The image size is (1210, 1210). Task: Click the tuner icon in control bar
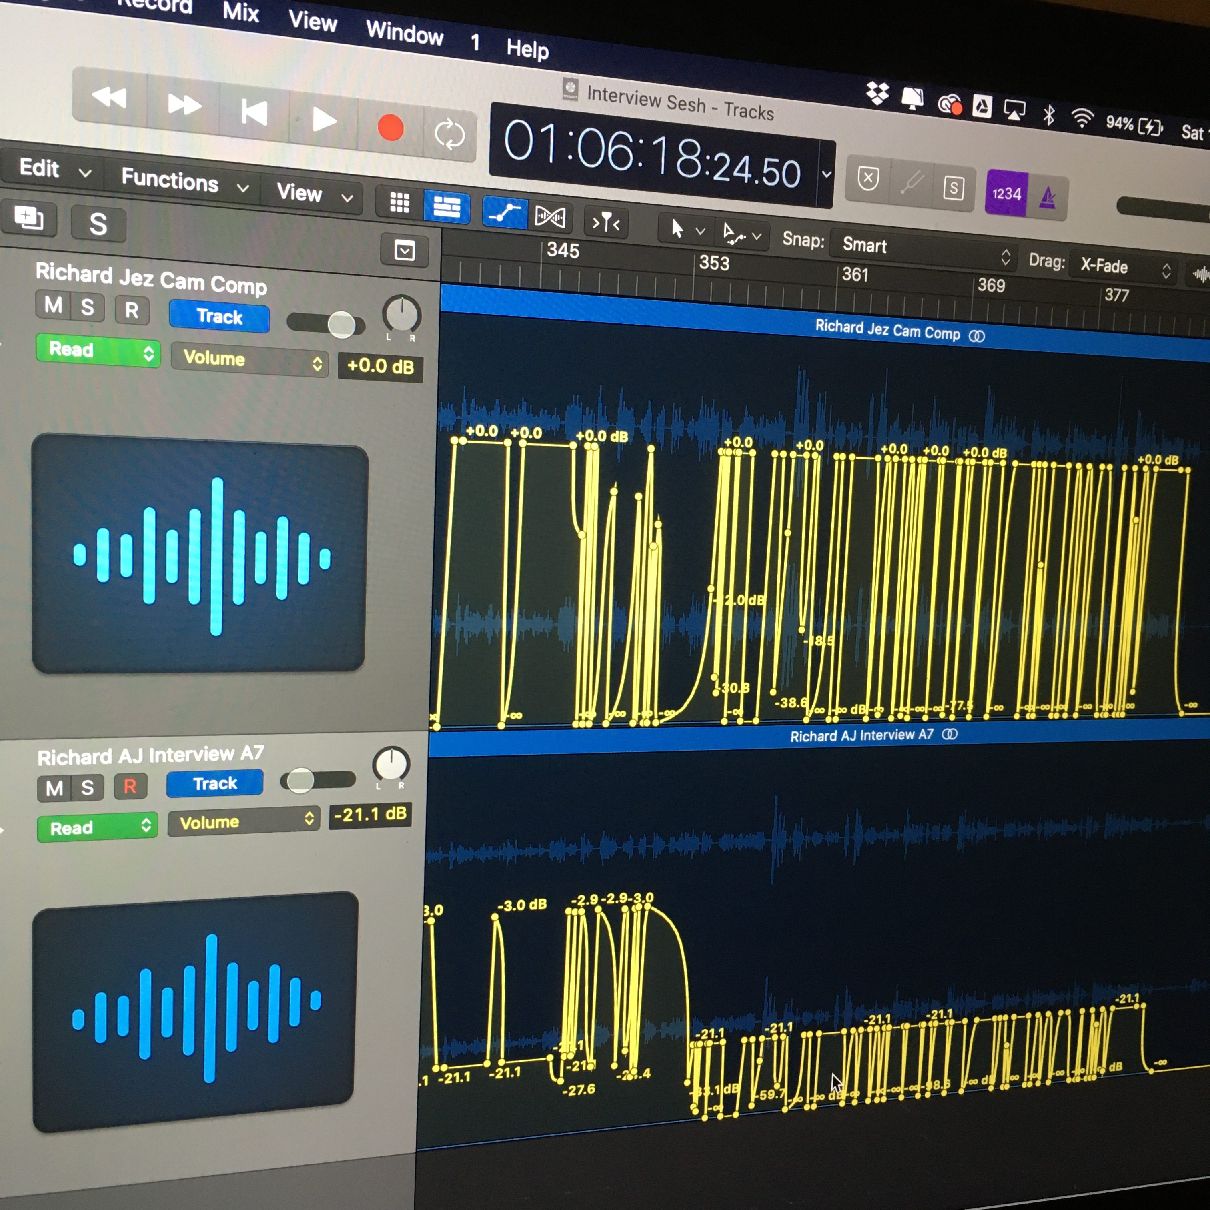point(911,183)
